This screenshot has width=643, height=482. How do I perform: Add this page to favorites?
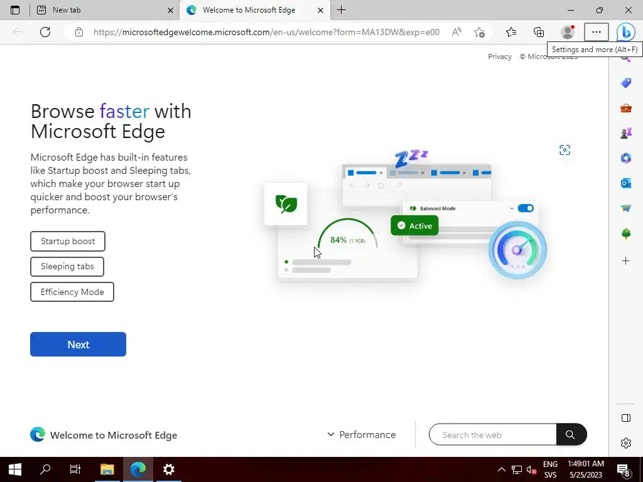click(x=479, y=32)
